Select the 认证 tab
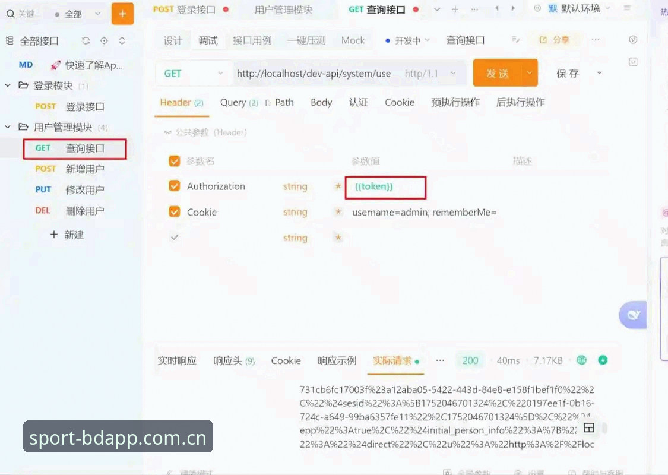 coord(358,103)
